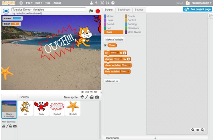Click See project page button
Viewport: 213px width, 140px height.
click(x=197, y=9)
